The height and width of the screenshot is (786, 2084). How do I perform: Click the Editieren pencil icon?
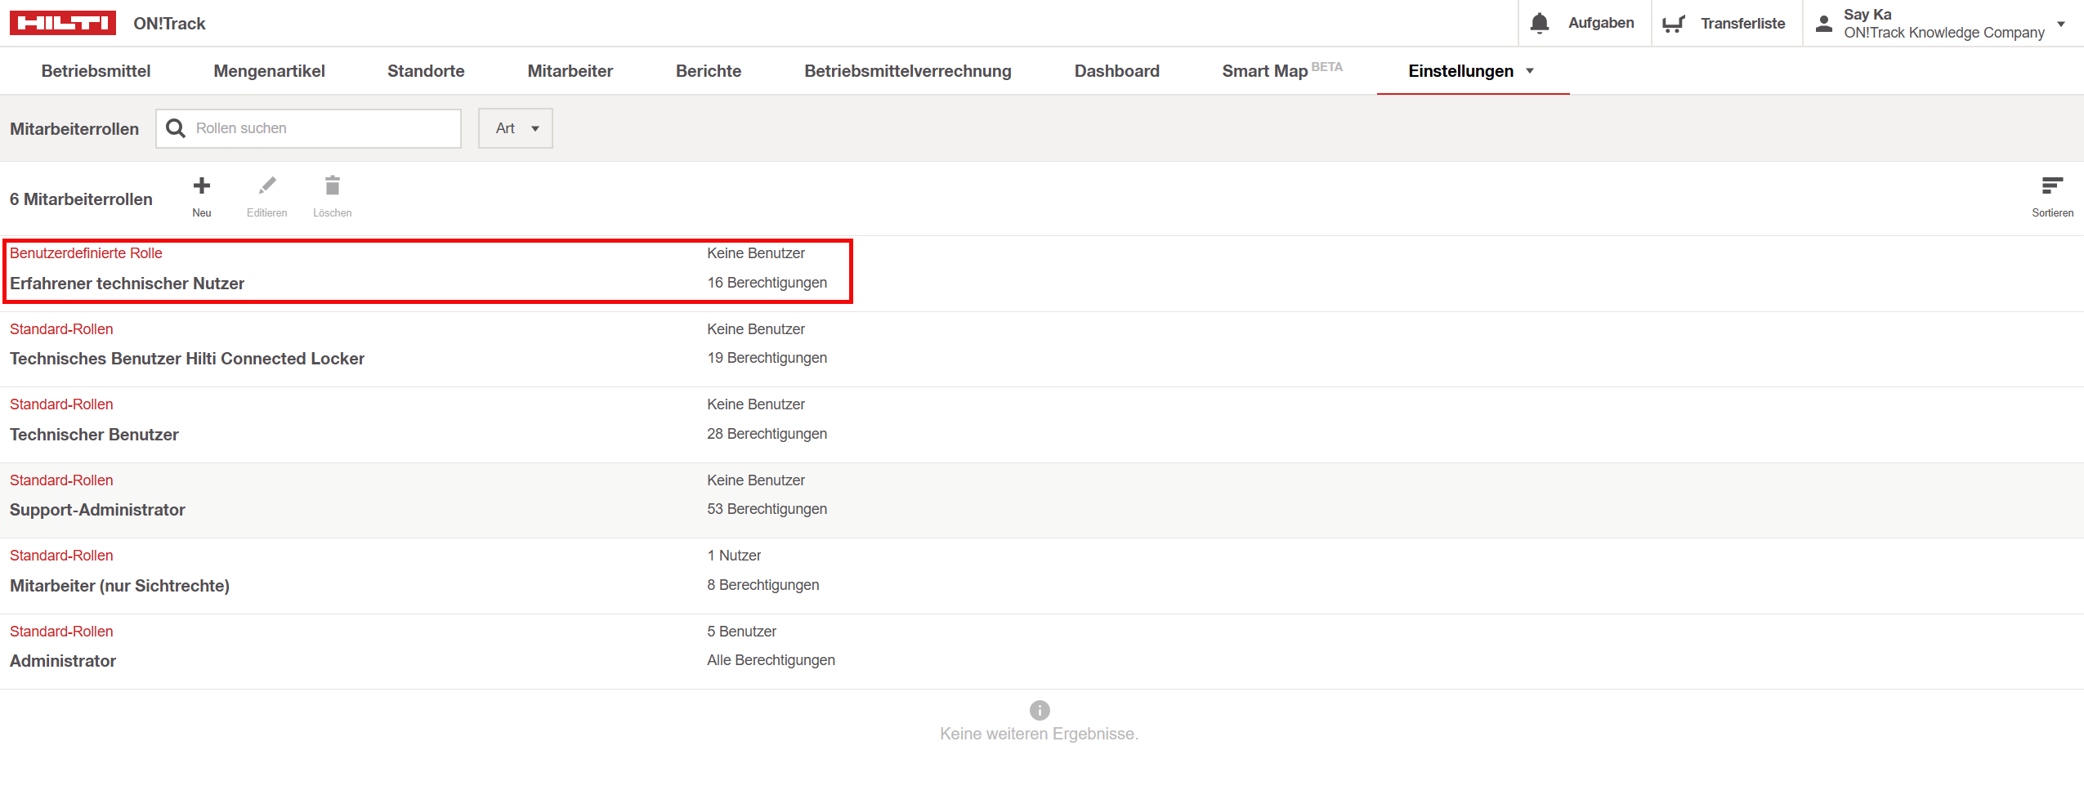[x=267, y=185]
